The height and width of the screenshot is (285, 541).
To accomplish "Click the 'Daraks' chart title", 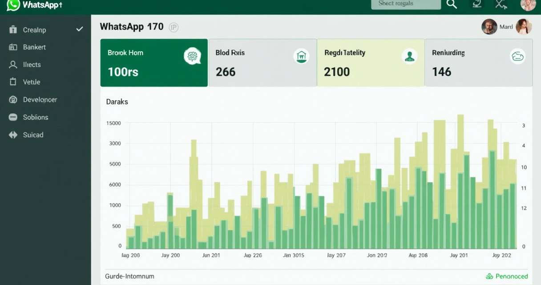I will (117, 102).
